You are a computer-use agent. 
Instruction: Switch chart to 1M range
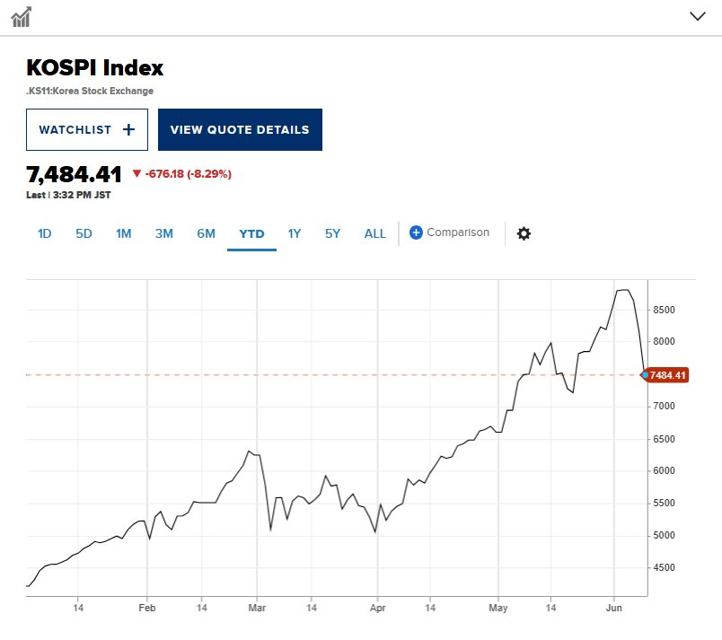pyautogui.click(x=123, y=233)
